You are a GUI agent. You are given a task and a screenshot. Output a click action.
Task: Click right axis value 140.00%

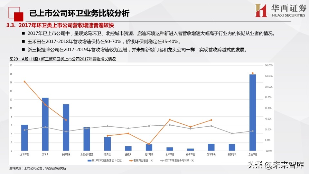(x=269, y=65)
